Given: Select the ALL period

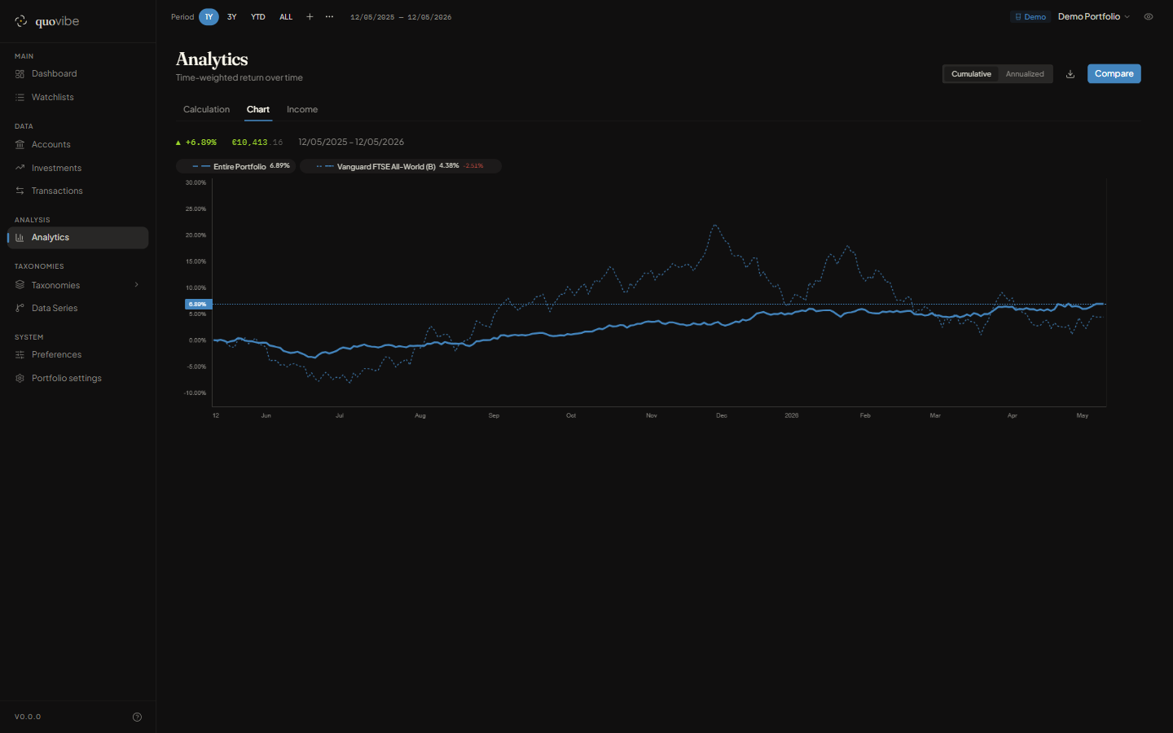Looking at the screenshot, I should [286, 16].
